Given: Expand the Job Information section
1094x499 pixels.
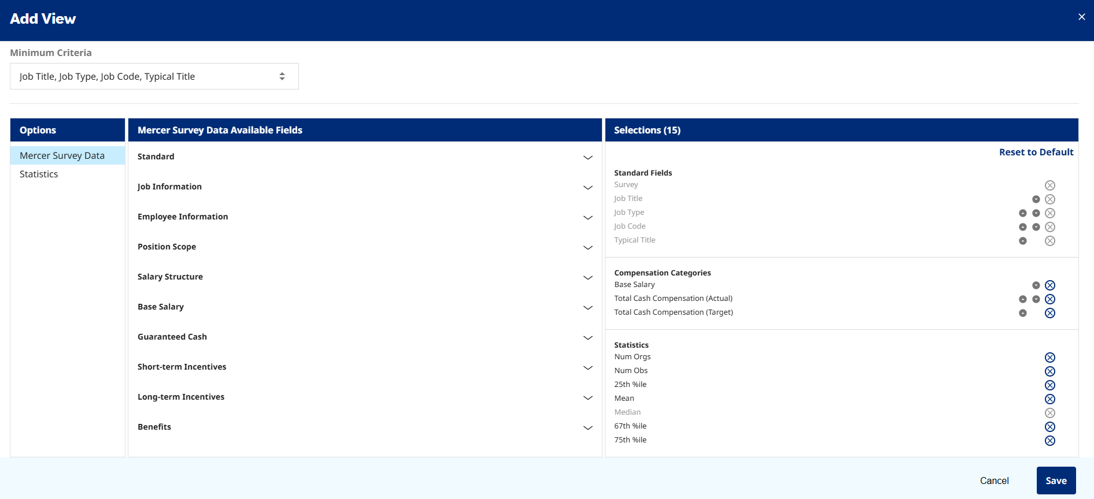Looking at the screenshot, I should coord(365,187).
